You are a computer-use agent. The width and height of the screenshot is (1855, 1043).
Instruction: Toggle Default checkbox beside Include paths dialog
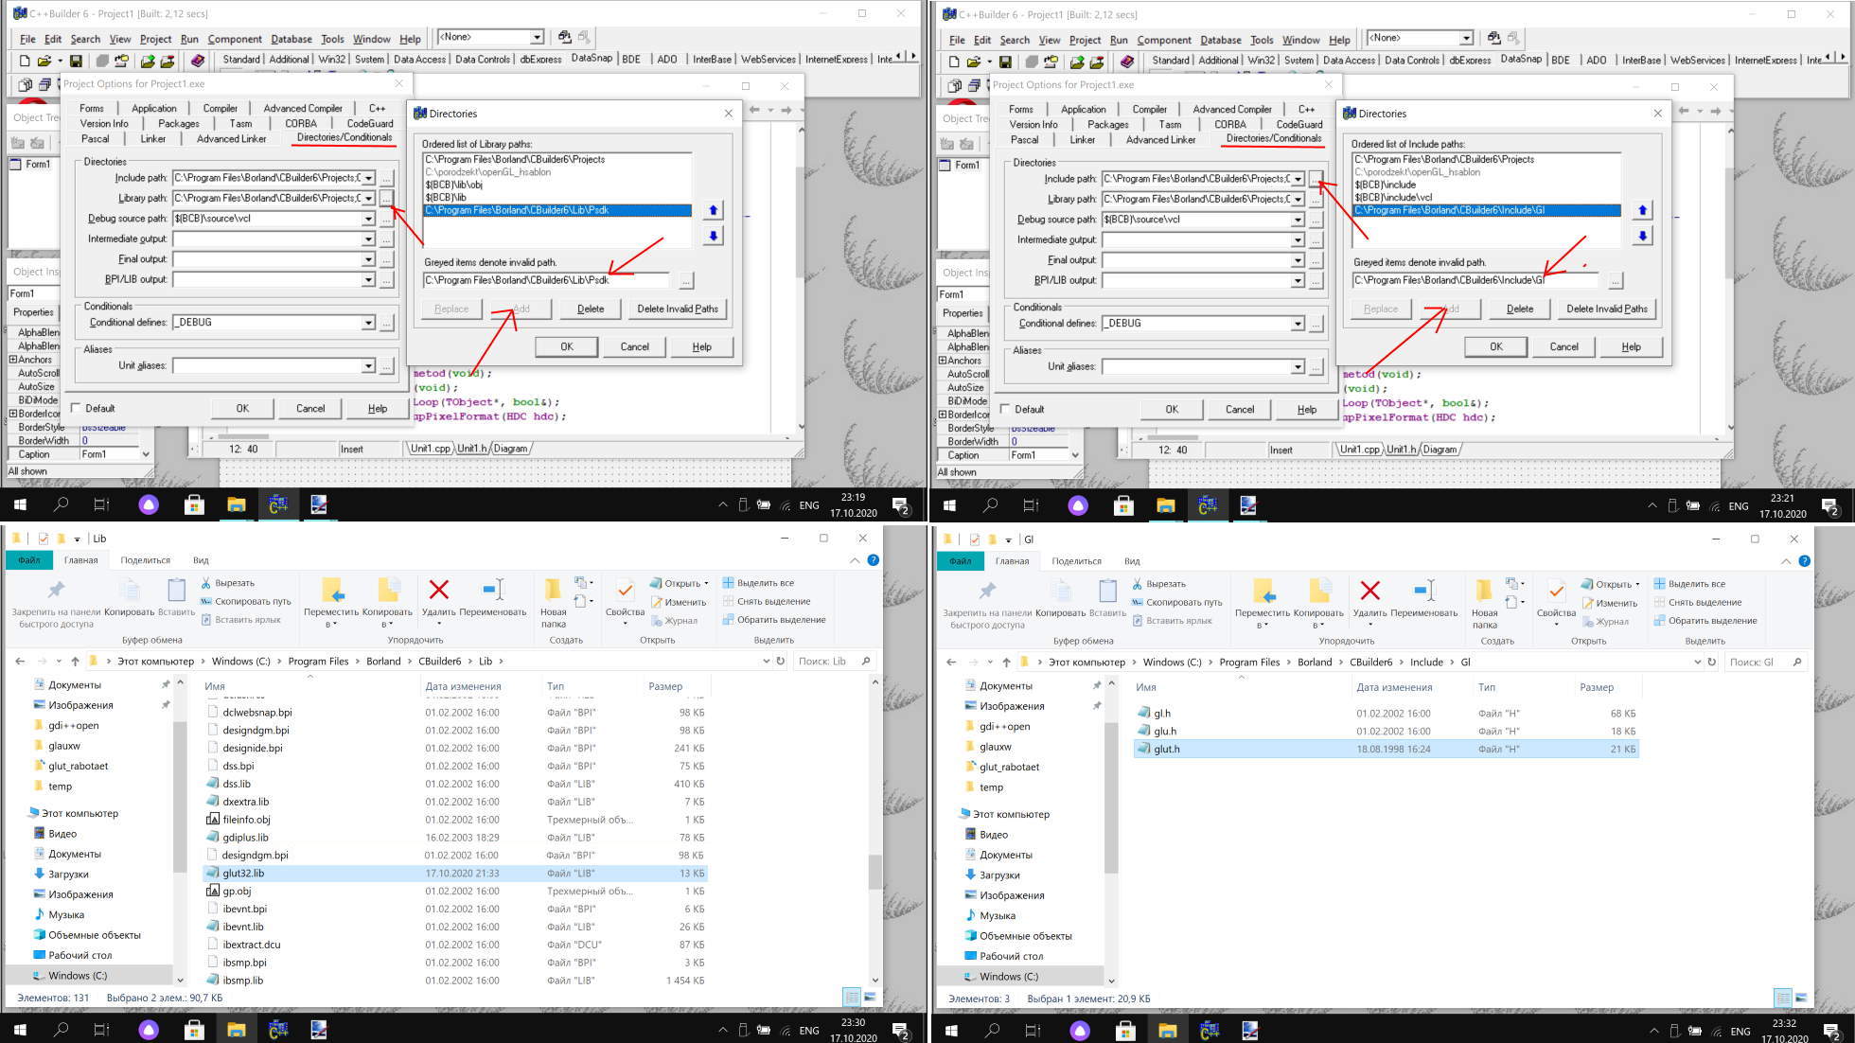coord(1006,410)
